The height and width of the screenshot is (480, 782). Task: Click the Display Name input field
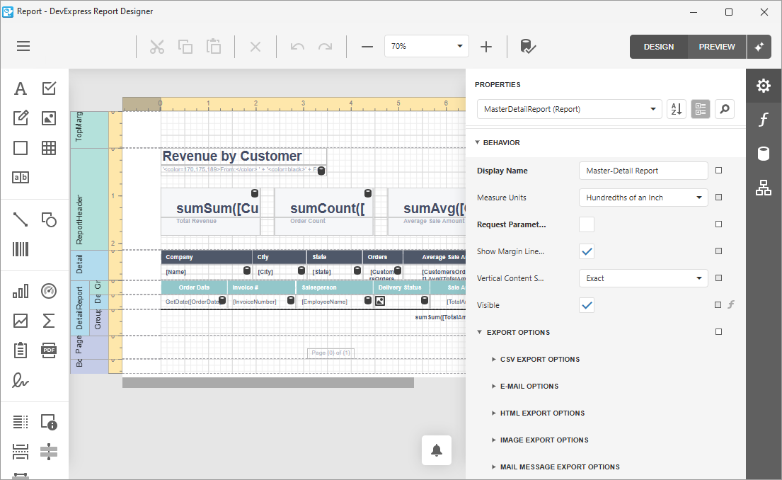tap(643, 171)
